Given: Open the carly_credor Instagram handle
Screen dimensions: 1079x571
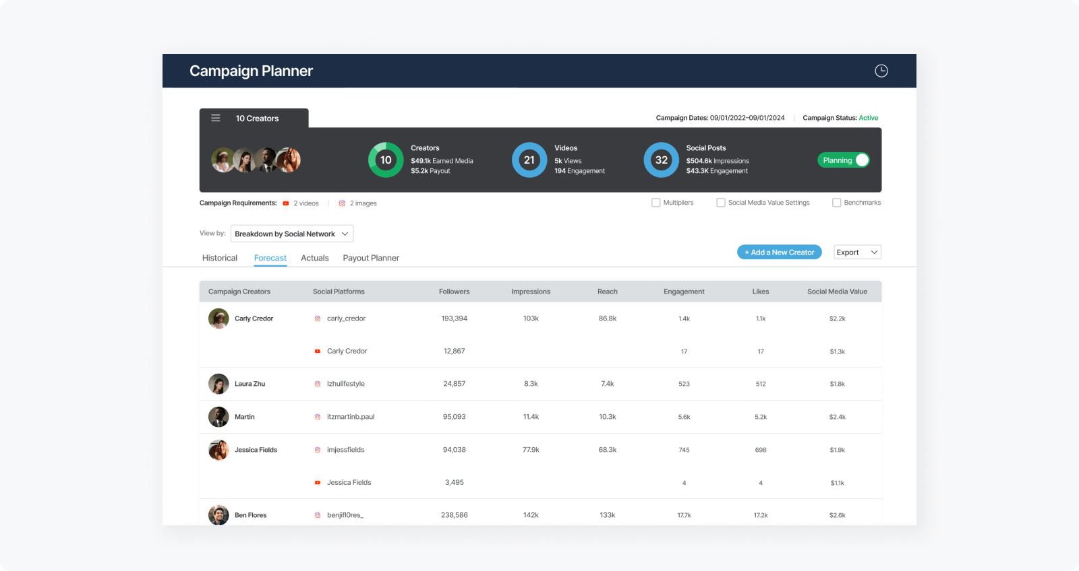Looking at the screenshot, I should pos(347,318).
